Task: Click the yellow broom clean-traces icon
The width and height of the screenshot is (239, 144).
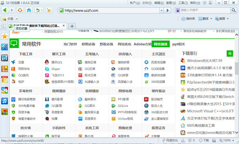Action: pyautogui.click(x=49, y=10)
